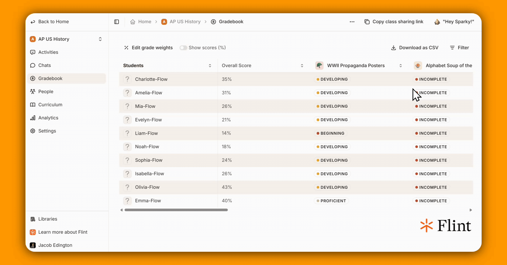The image size is (507, 265).
Task: Click the Back to Home arrow icon
Action: (x=33, y=22)
